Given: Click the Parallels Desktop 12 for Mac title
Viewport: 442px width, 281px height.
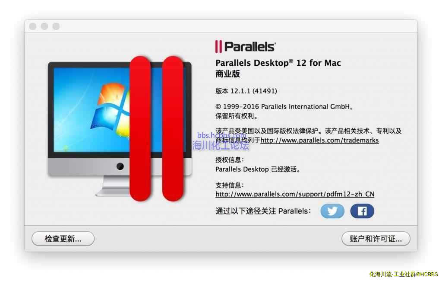Looking at the screenshot, I should [x=278, y=63].
